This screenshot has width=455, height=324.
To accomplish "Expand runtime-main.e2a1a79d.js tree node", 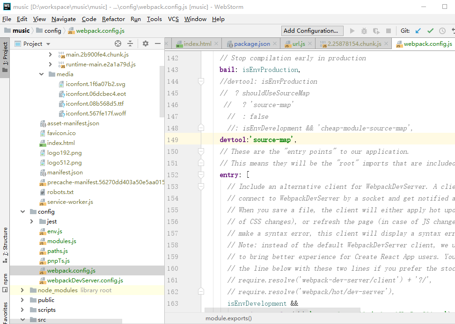I will 50,65.
